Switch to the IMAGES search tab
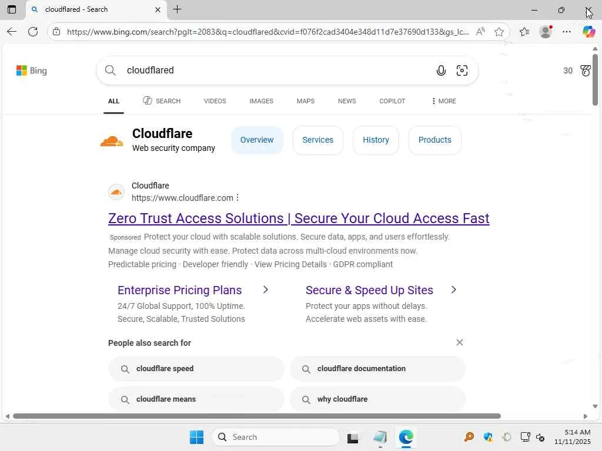Screen dimensions: 602x451 (x=261, y=101)
